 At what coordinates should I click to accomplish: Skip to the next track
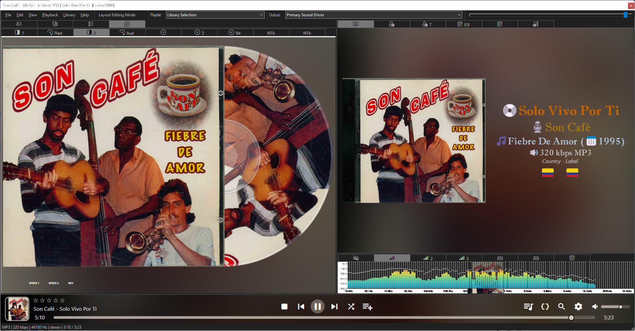coord(334,307)
